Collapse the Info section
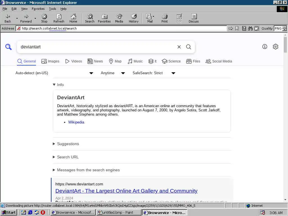The height and width of the screenshot is (216, 288). [58, 85]
